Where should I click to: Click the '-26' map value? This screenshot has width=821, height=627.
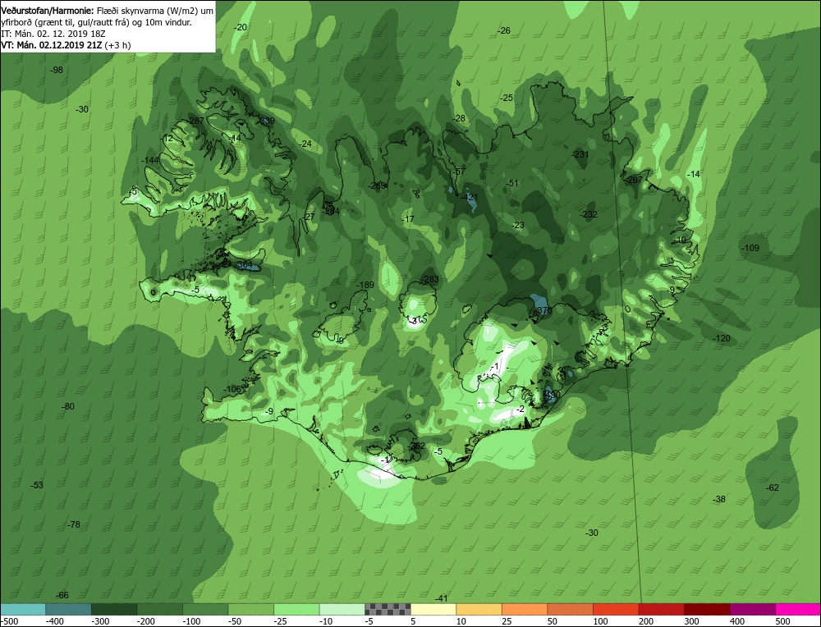click(503, 31)
